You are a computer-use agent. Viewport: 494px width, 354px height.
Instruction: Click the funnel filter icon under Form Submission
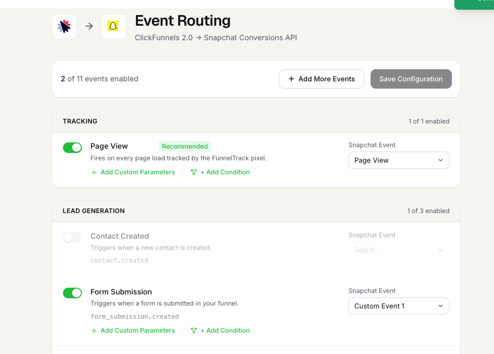tap(194, 331)
